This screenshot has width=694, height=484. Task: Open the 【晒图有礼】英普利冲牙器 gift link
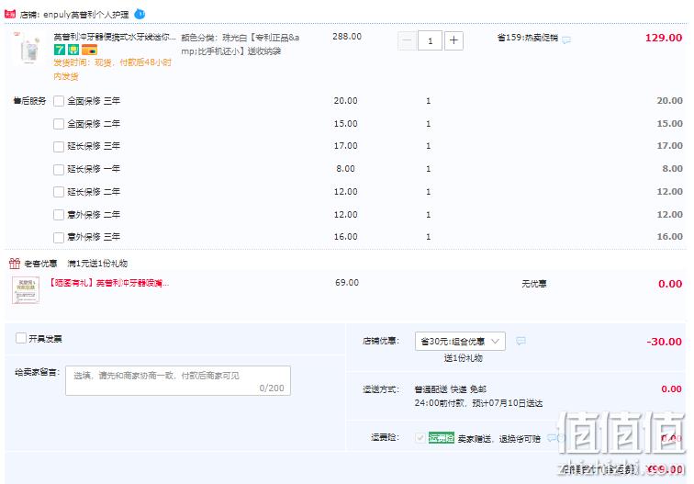(109, 283)
